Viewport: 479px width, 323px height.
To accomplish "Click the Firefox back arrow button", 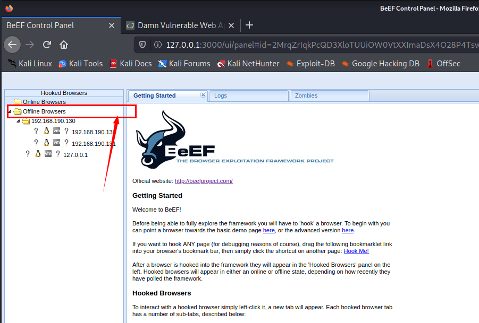I will pos(12,45).
